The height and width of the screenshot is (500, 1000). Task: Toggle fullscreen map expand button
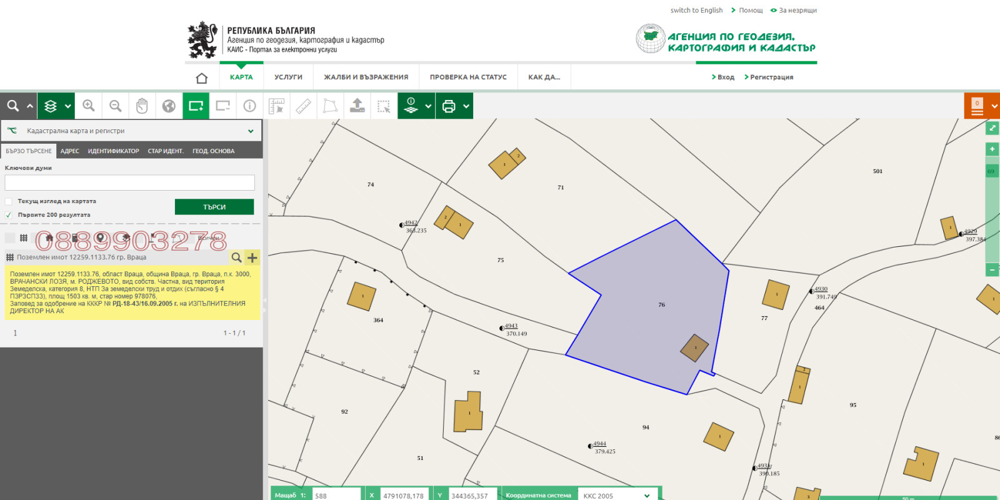tap(992, 128)
